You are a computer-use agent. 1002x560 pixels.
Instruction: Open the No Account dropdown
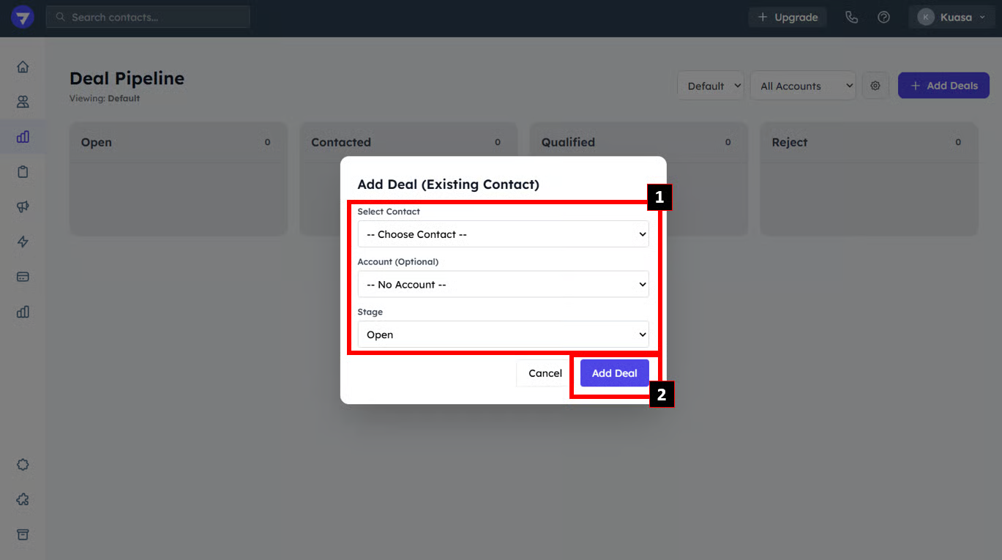[503, 284]
